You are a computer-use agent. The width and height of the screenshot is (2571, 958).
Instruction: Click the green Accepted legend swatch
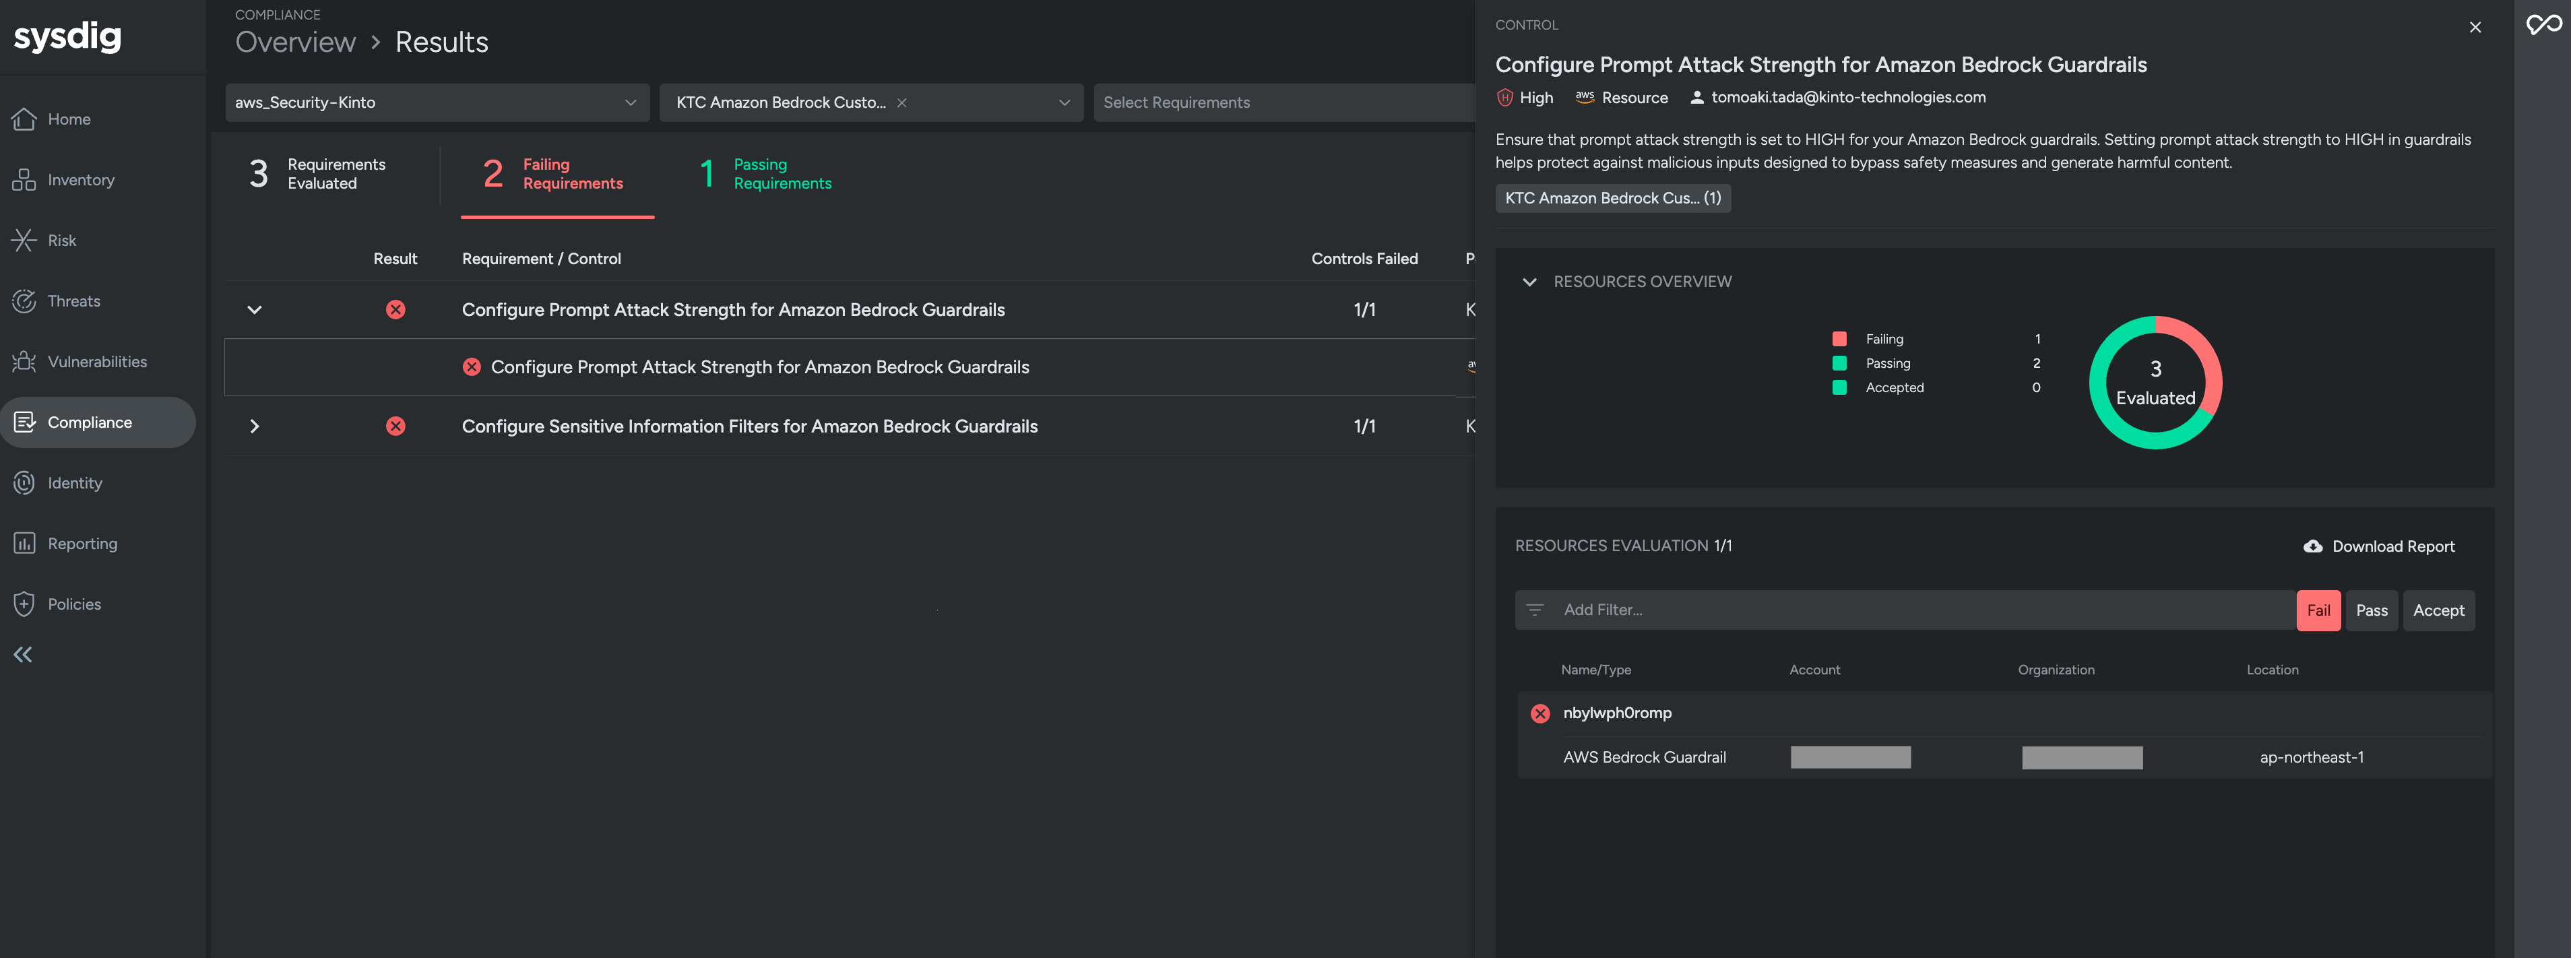pos(1839,387)
